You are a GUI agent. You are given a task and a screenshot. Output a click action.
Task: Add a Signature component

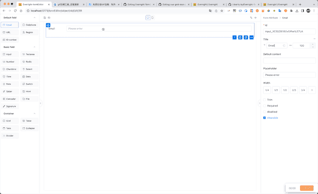(10, 107)
